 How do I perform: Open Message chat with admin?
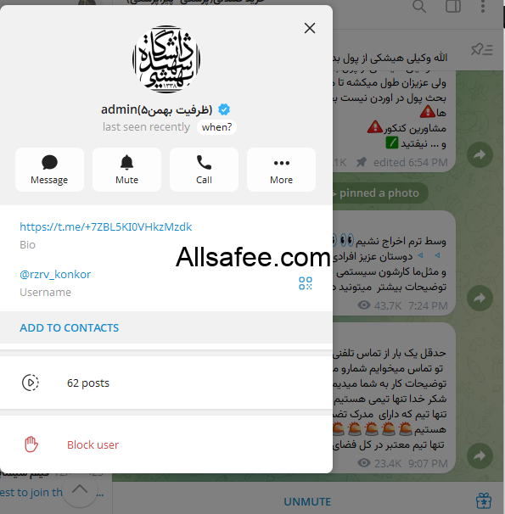(49, 170)
